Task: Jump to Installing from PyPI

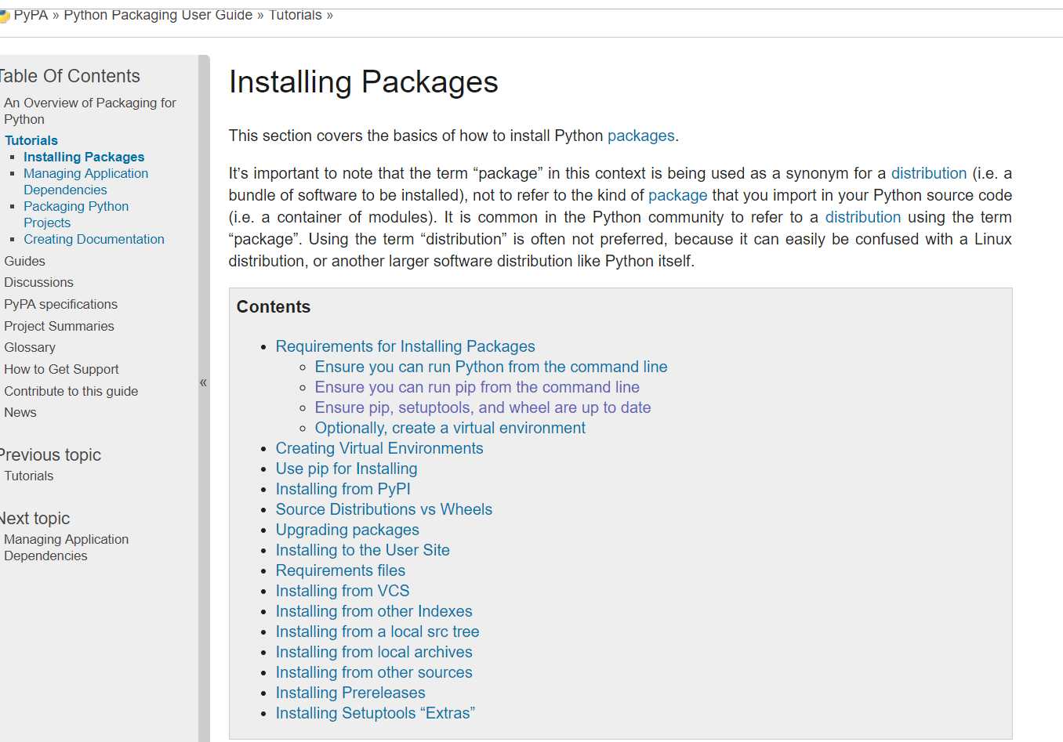Action: click(x=343, y=489)
